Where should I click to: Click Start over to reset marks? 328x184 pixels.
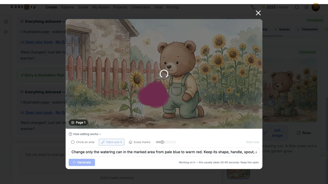click(x=253, y=142)
